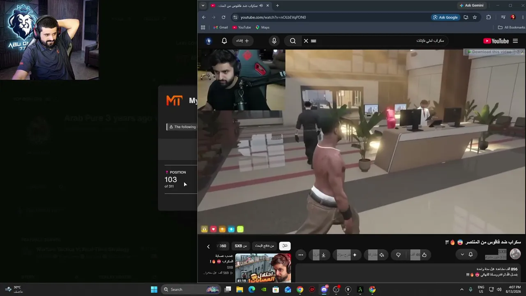526x296 pixels.
Task: Open File Explorer from the taskbar
Action: [x=240, y=289]
